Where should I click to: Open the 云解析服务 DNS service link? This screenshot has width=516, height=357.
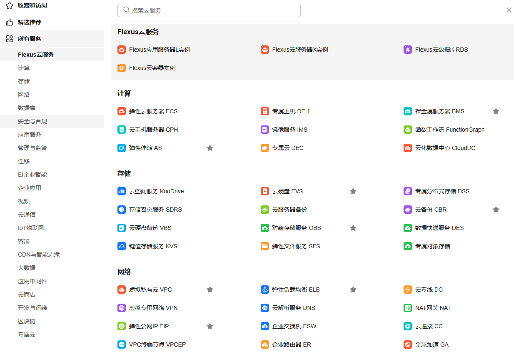click(294, 308)
